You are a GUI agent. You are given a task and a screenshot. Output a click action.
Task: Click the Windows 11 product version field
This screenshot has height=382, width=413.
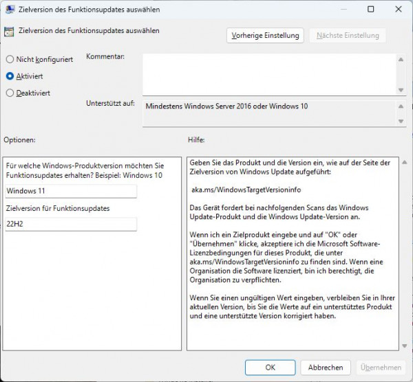[71, 191]
